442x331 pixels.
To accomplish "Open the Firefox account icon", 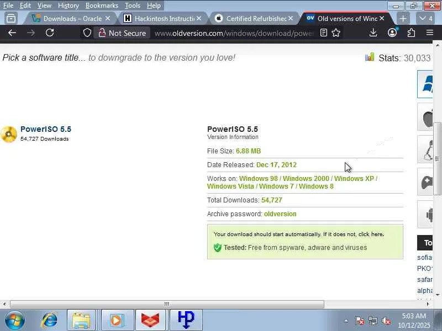I will 392,33.
